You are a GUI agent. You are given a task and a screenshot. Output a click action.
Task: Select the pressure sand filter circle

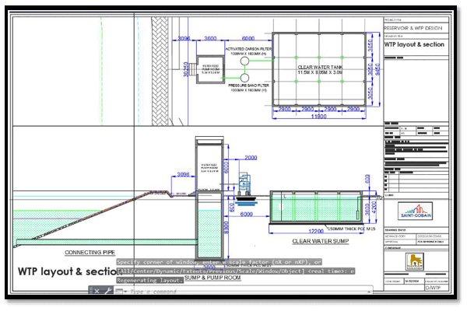(244, 78)
